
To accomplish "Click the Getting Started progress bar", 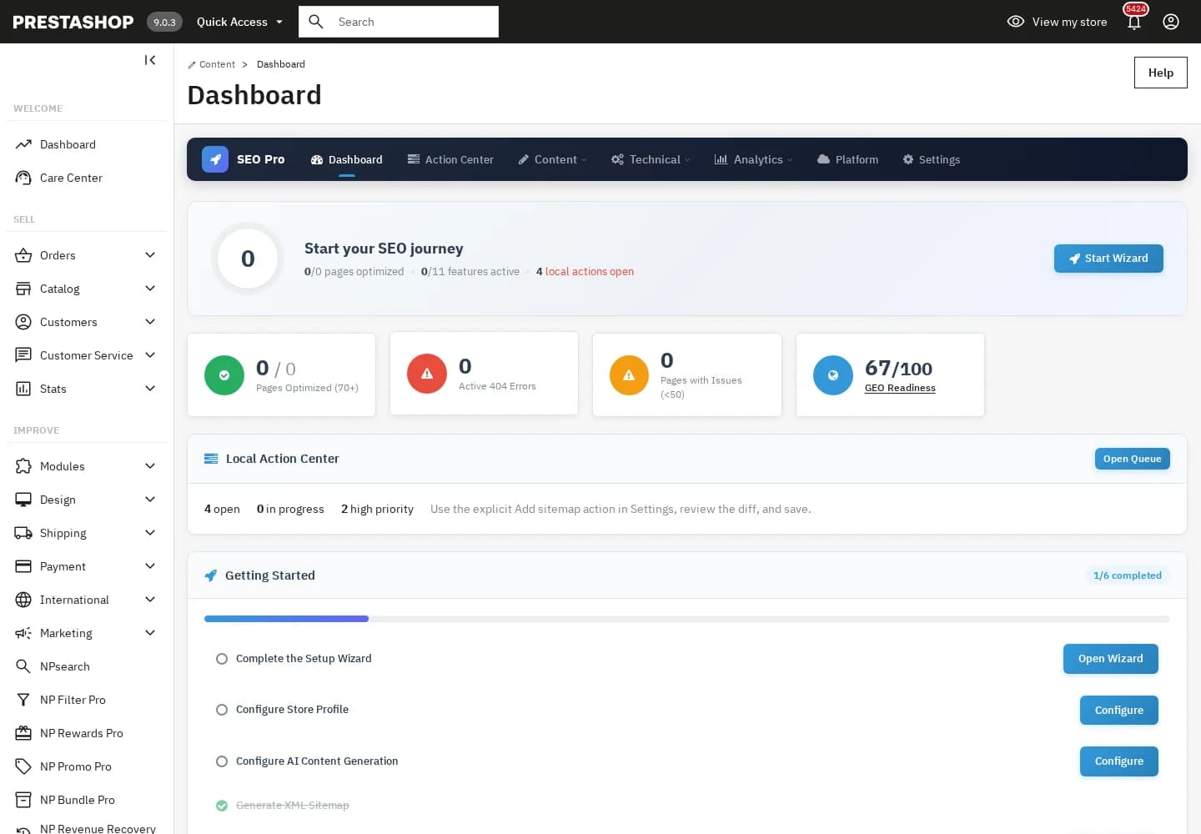I will 687,619.
